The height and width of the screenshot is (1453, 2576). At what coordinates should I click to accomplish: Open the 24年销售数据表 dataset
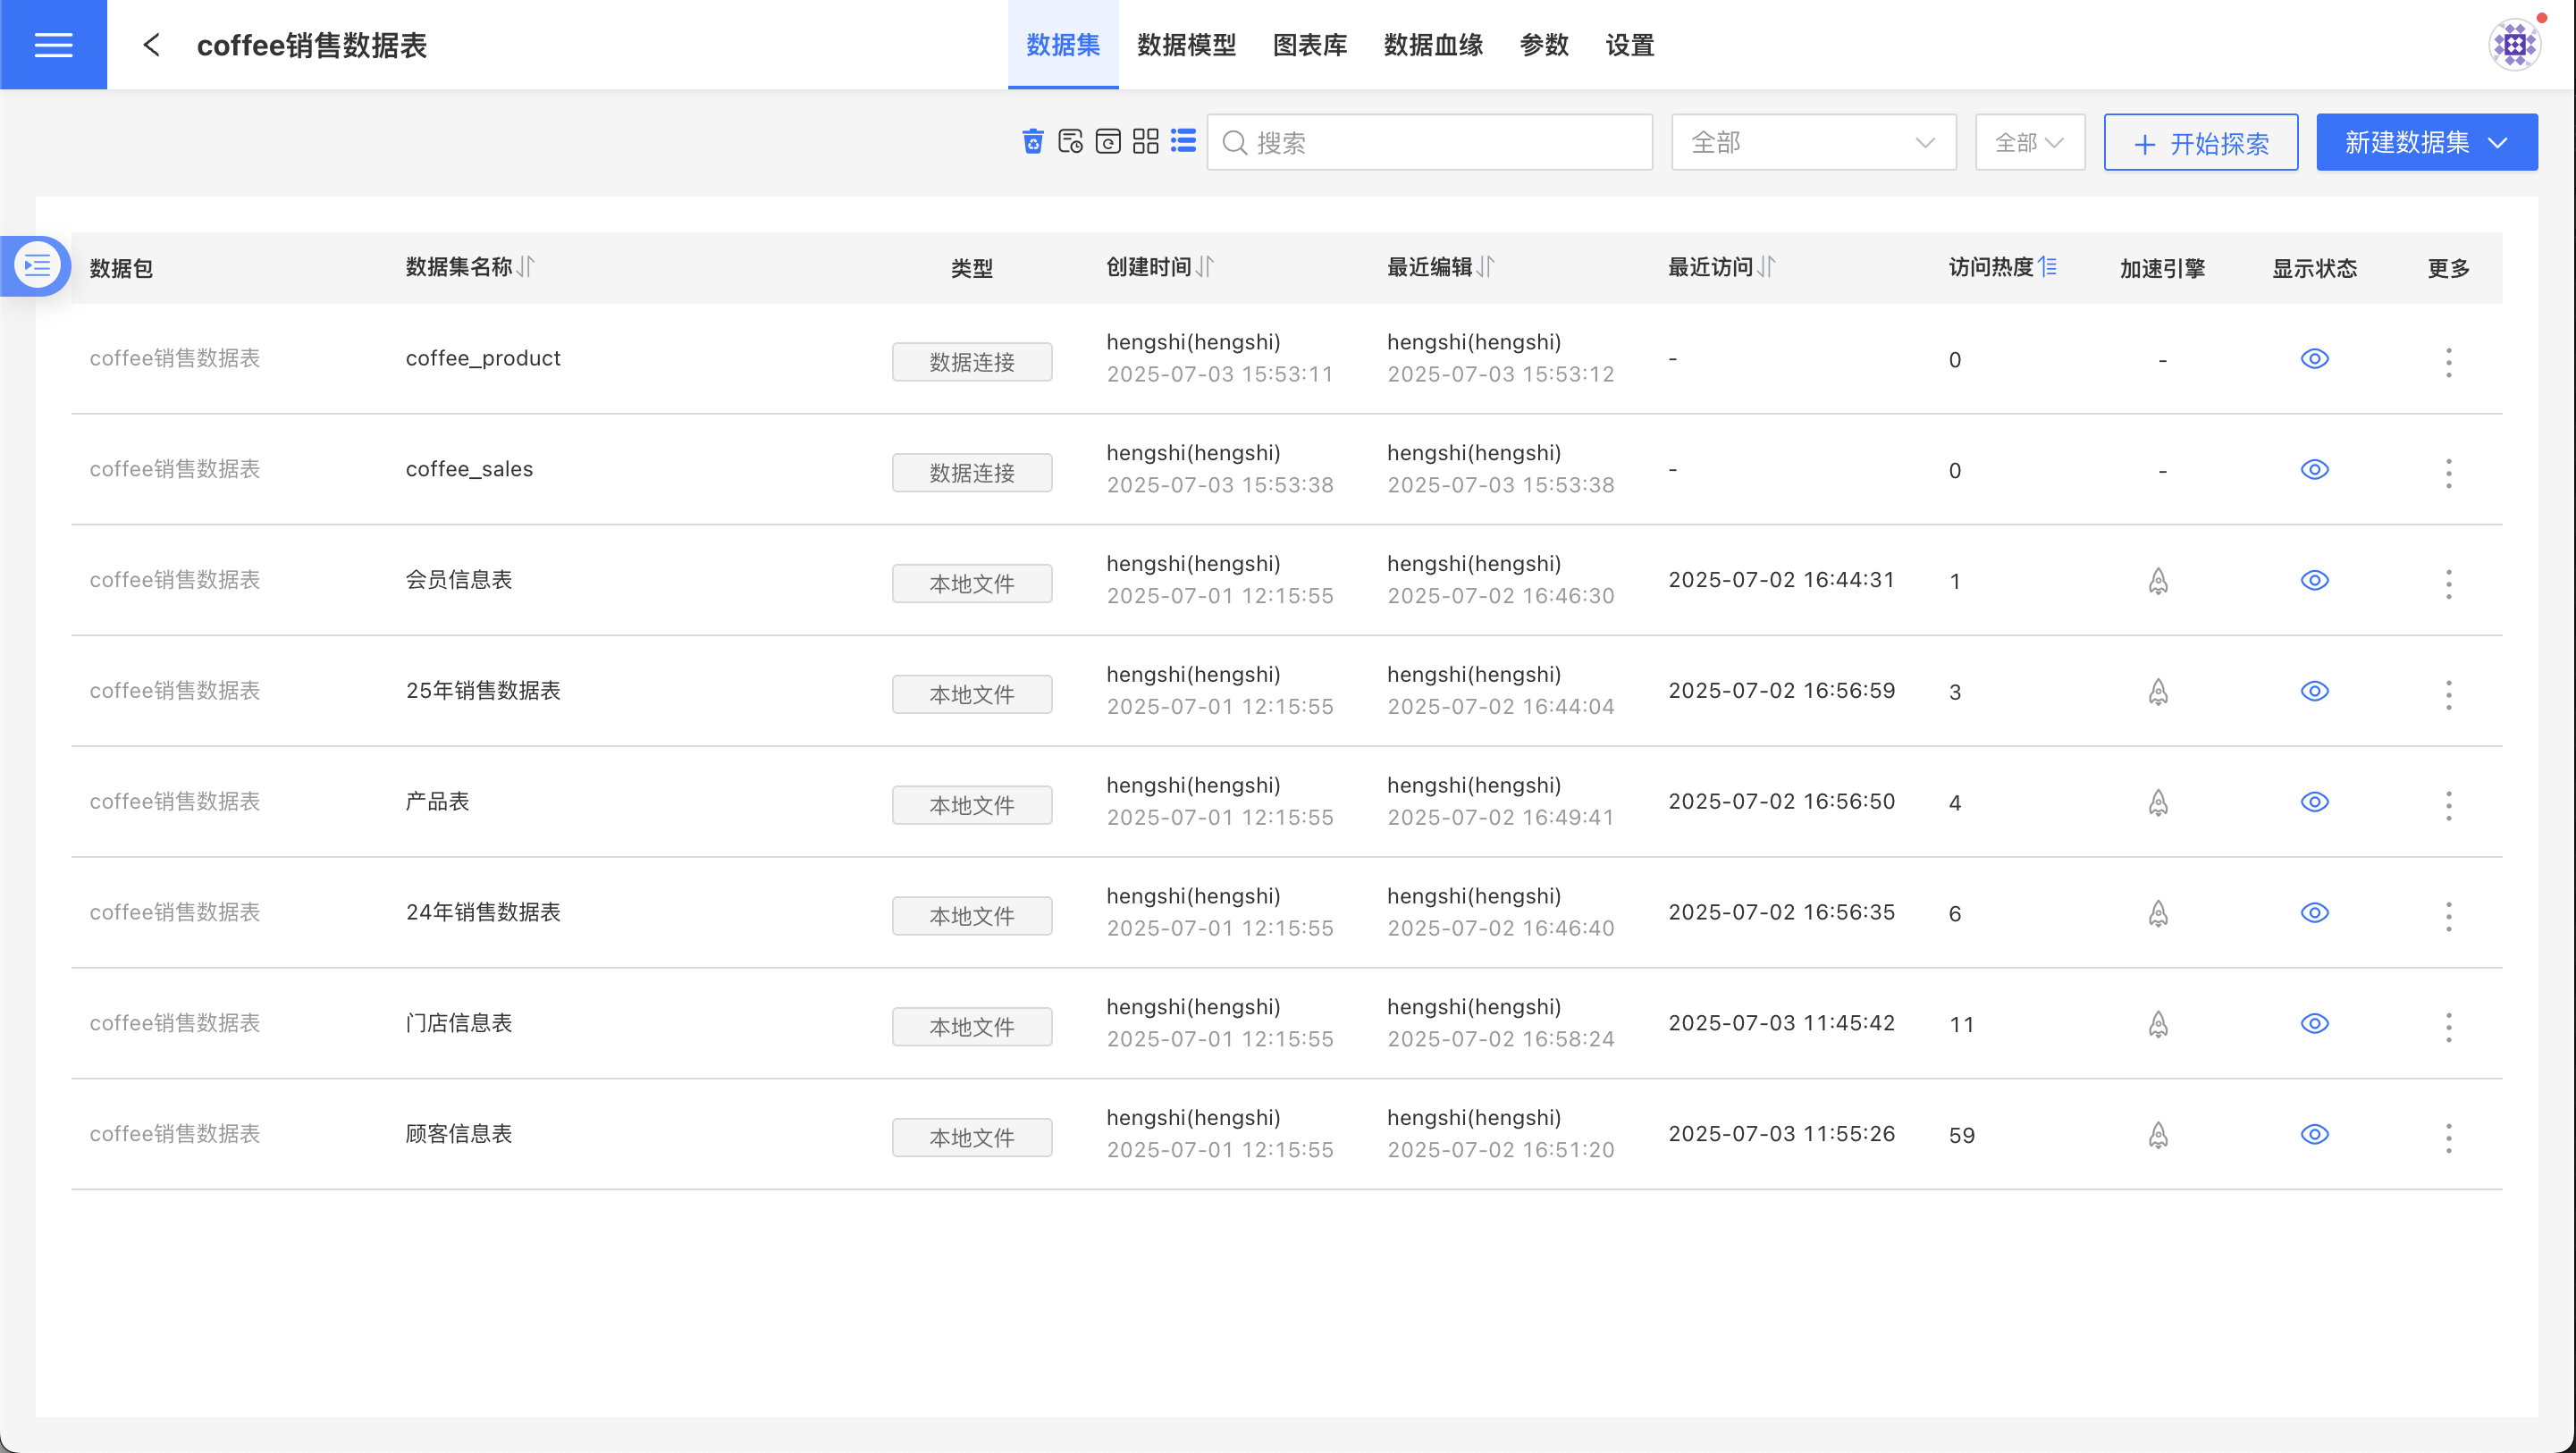[483, 912]
